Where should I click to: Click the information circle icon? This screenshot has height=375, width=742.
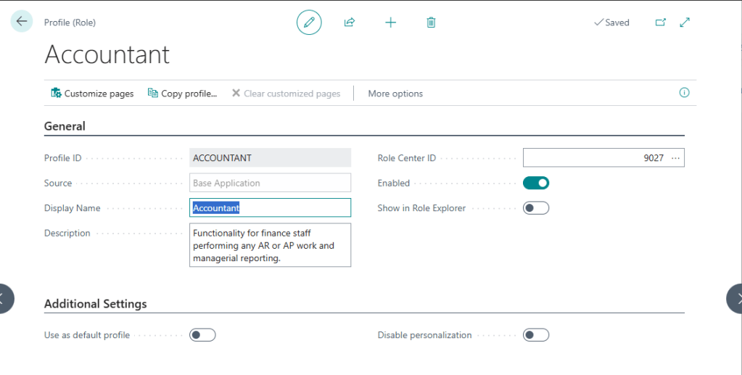click(684, 93)
